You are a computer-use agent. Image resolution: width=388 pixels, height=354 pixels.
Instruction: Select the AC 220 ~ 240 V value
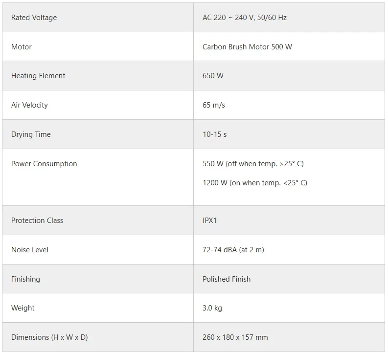tap(244, 18)
